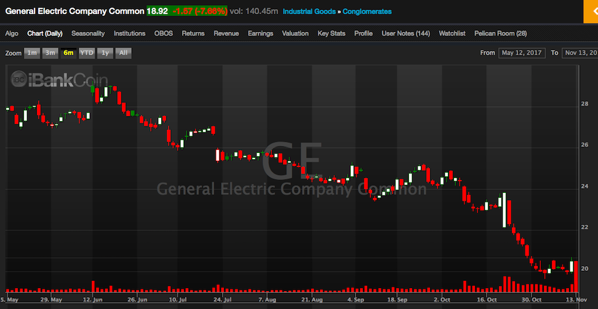598x309 pixels.
Task: Show the Key Stats tab
Action: click(332, 34)
